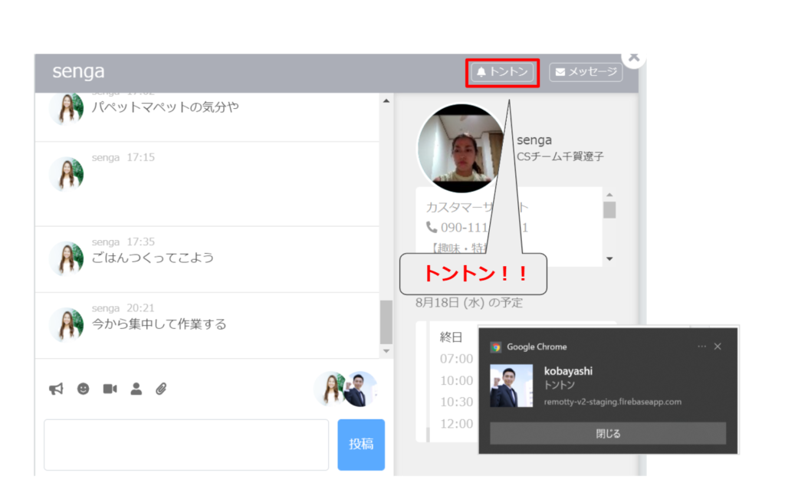Click the message 今から集中して作業する
This screenshot has width=785, height=496.
coord(159,324)
